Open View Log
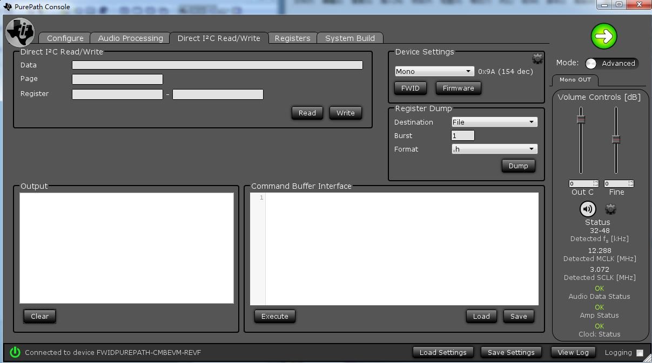The height and width of the screenshot is (363, 652). pyautogui.click(x=573, y=352)
